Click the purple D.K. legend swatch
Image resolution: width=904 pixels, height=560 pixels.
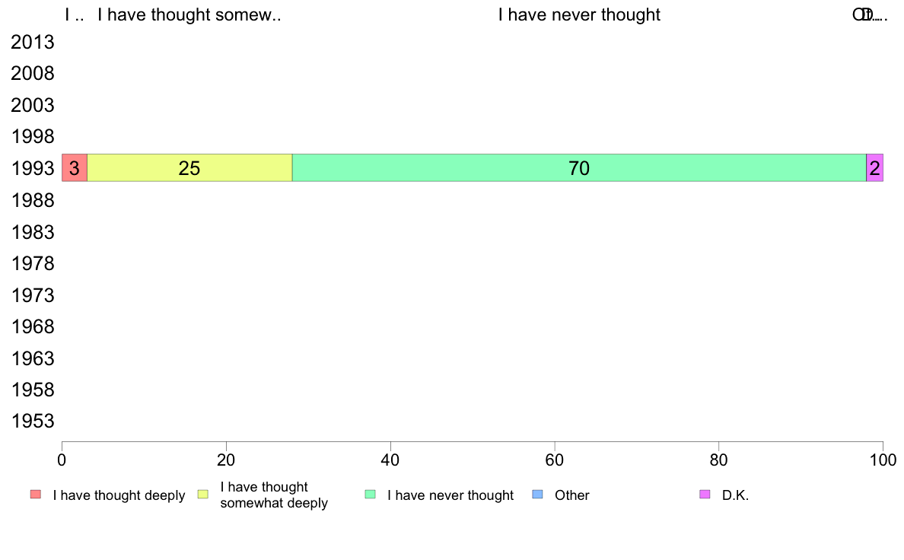point(705,495)
